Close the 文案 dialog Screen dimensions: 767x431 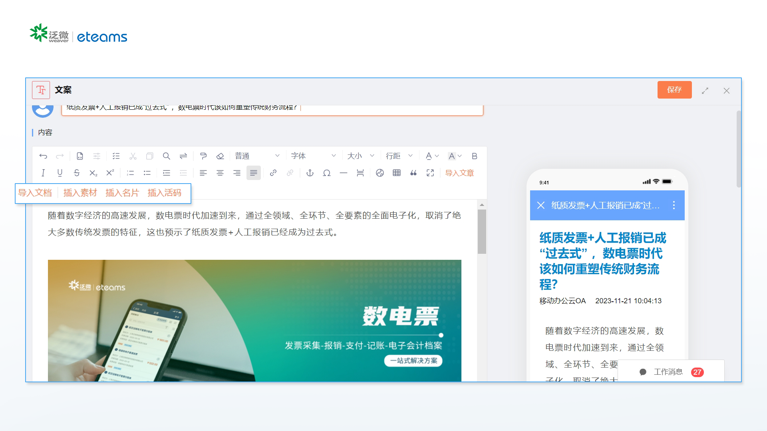[x=727, y=91]
